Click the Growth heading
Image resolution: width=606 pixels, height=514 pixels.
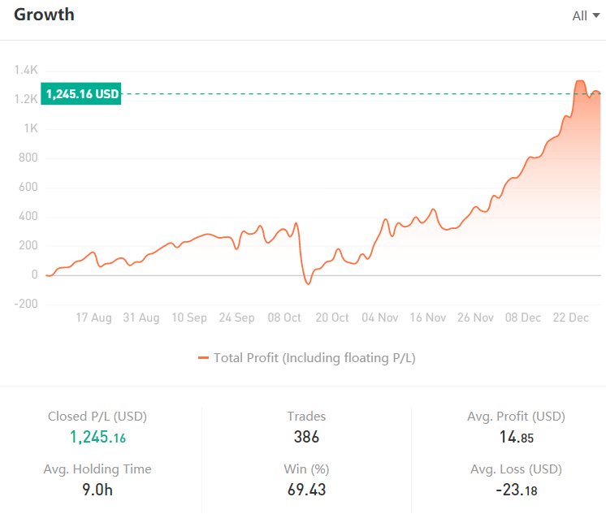44,15
